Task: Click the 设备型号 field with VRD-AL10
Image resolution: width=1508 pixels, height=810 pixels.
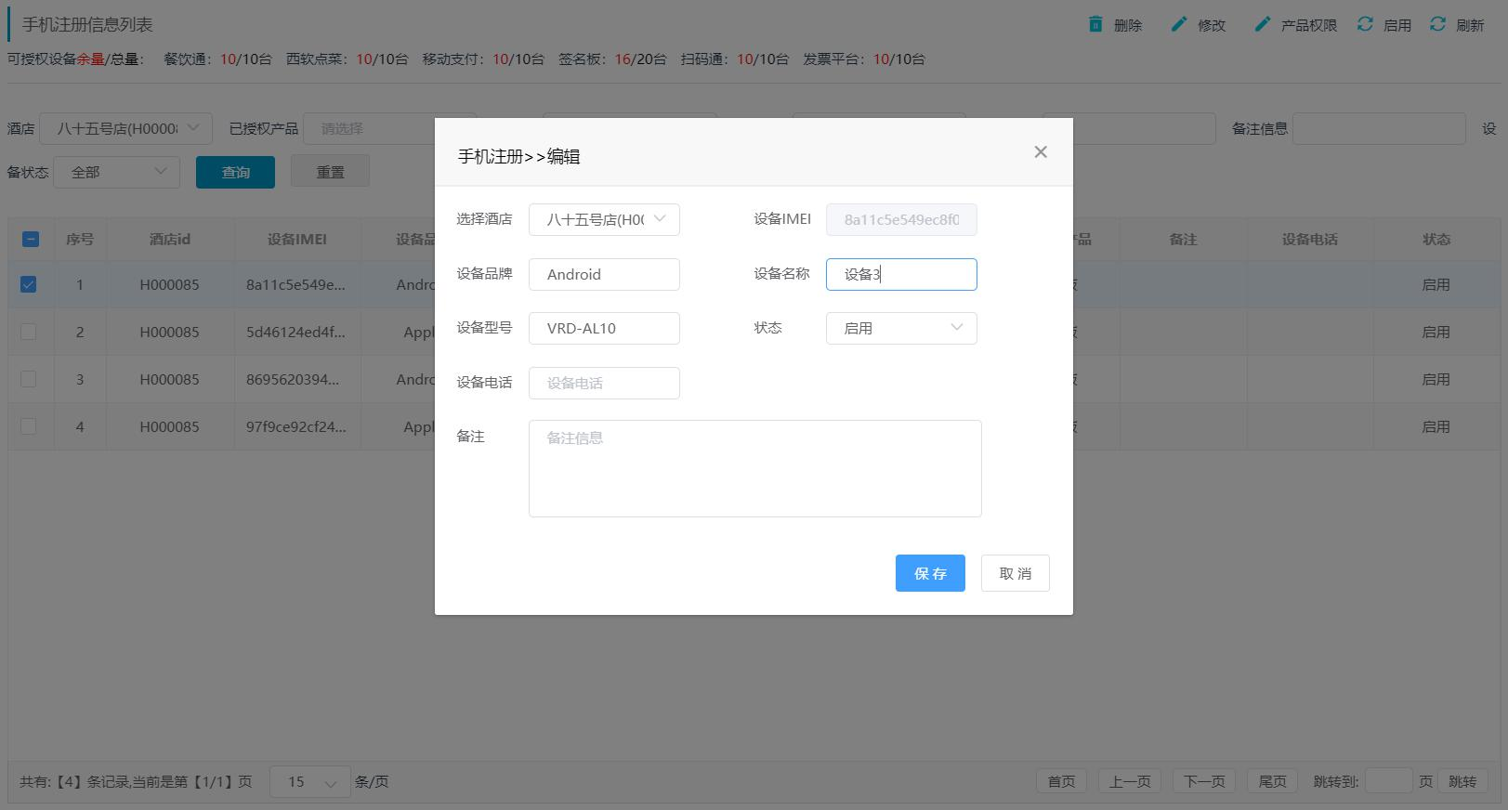Action: 604,328
